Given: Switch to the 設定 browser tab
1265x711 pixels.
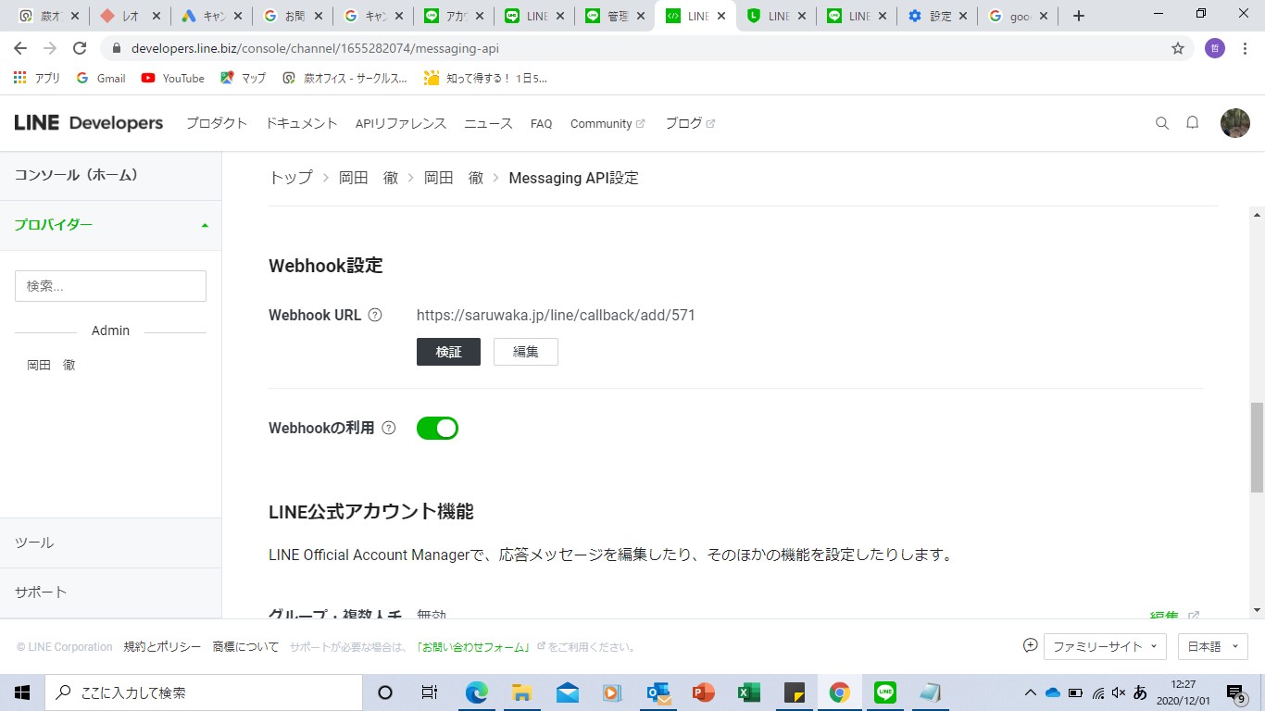Looking at the screenshot, I should pos(937,16).
